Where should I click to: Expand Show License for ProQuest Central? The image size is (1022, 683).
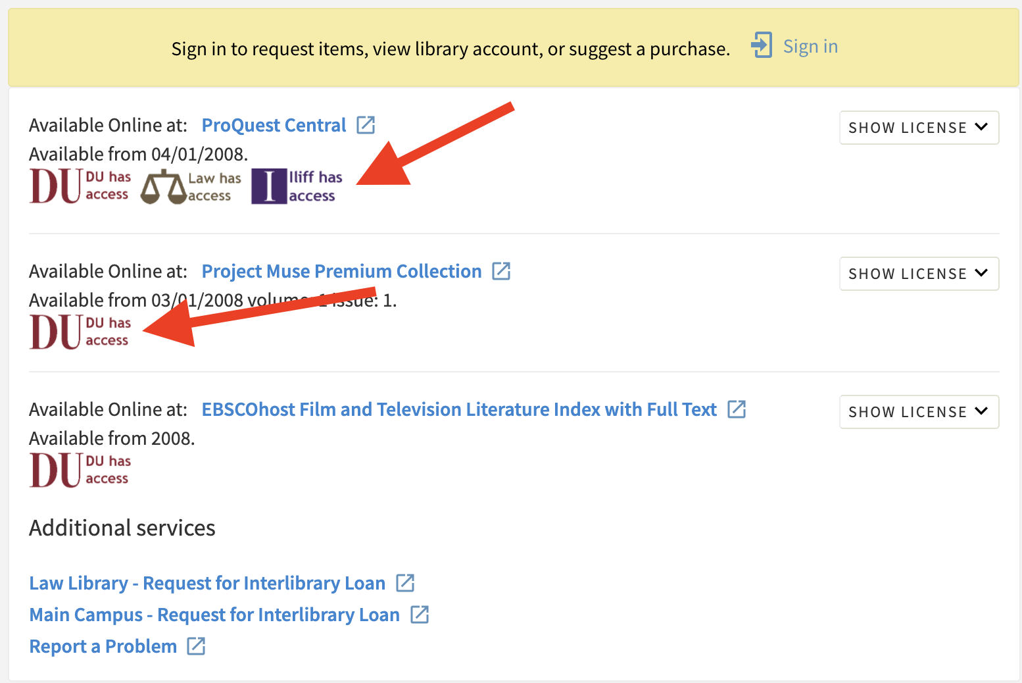tap(919, 128)
